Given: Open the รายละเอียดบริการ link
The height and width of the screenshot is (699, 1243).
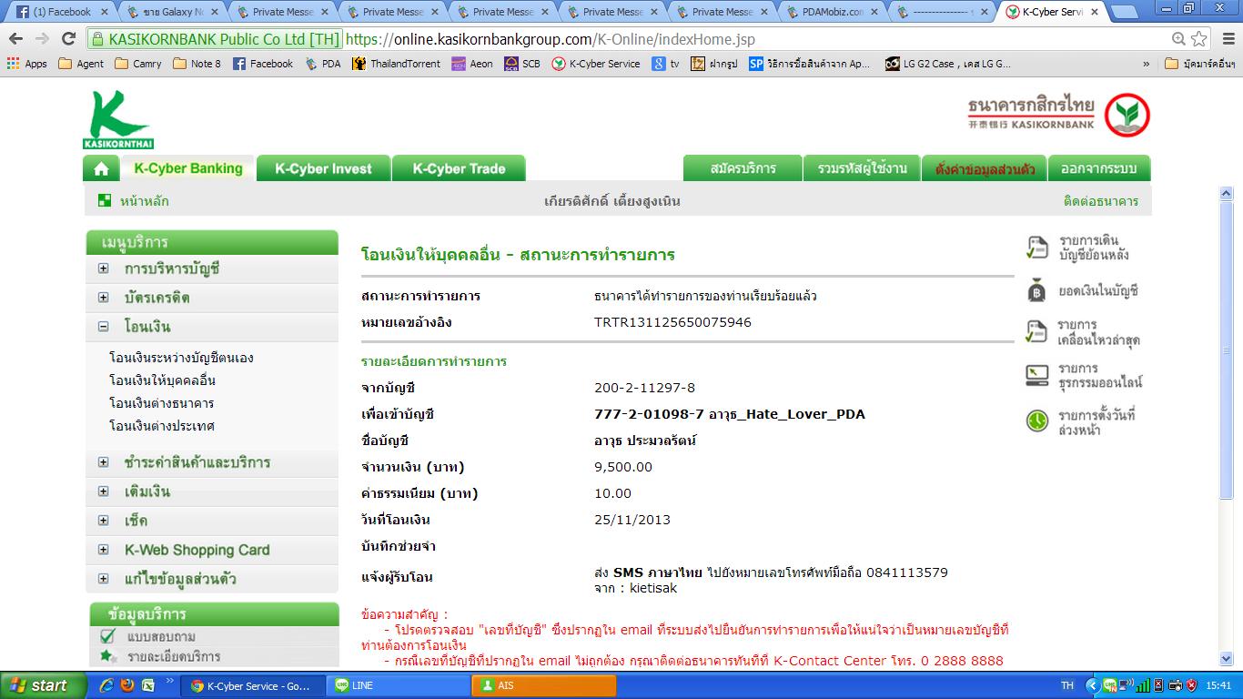Looking at the screenshot, I should tap(174, 657).
